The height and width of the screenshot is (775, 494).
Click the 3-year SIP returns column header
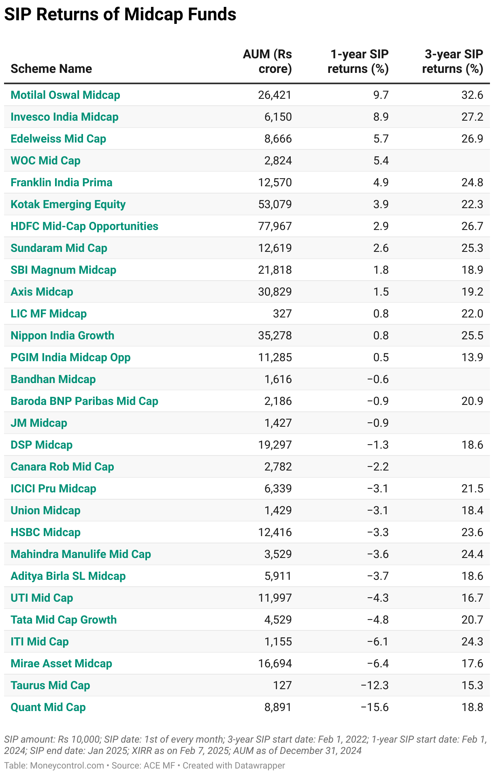pyautogui.click(x=453, y=62)
